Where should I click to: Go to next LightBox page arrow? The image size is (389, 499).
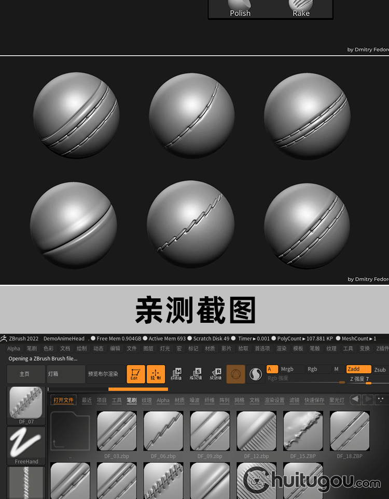(367, 399)
